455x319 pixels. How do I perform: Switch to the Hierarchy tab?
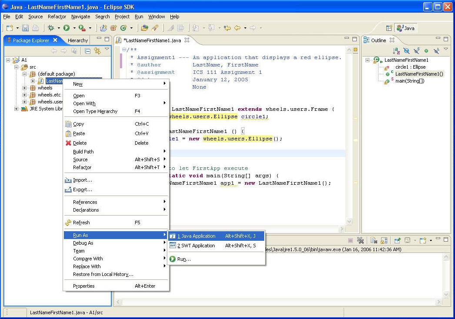77,40
